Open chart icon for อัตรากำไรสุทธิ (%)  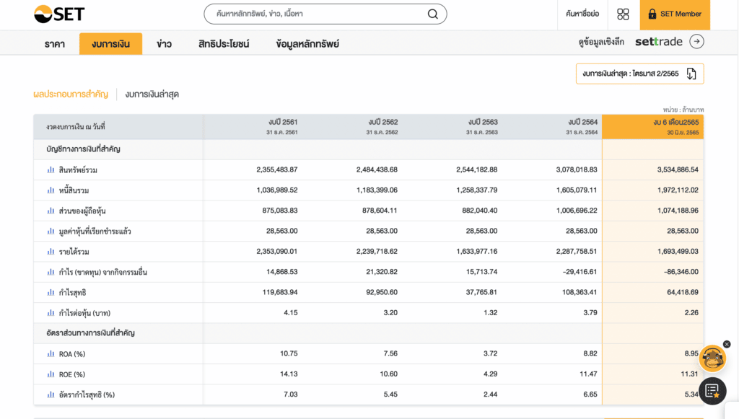click(51, 394)
